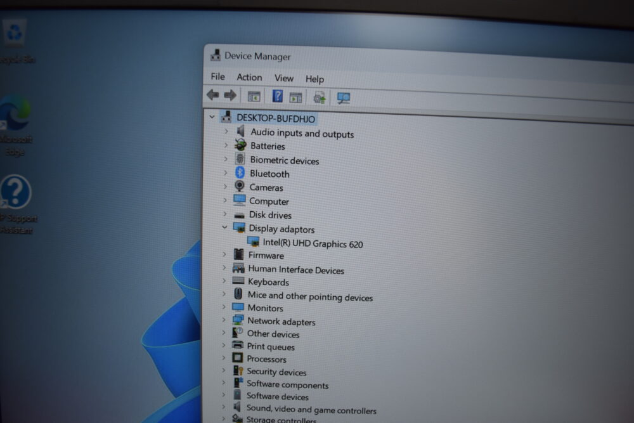
Task: Select the 'Firmware' label
Action: [266, 255]
